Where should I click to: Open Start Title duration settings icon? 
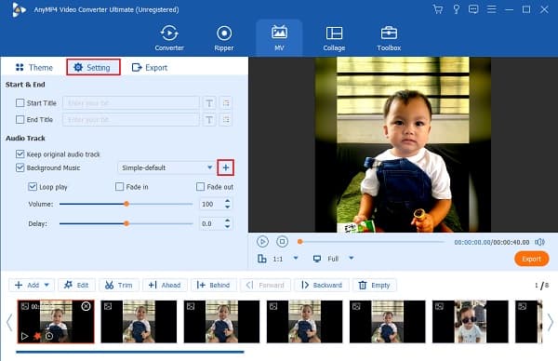pos(226,103)
